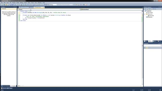Screen dimensions: 162x91
Task: Open the Help menu
Action: pyautogui.click(x=44, y=3)
